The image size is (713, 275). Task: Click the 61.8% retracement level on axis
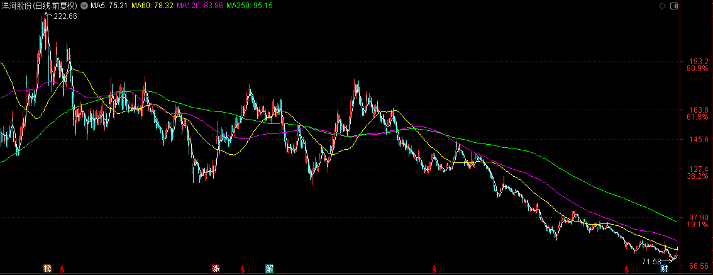click(698, 117)
